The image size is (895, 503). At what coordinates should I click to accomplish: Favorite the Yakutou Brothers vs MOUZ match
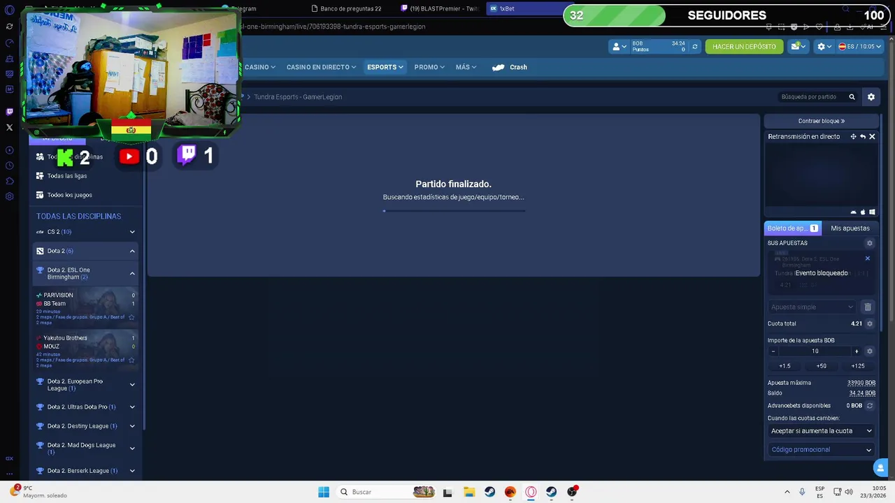pos(131,360)
